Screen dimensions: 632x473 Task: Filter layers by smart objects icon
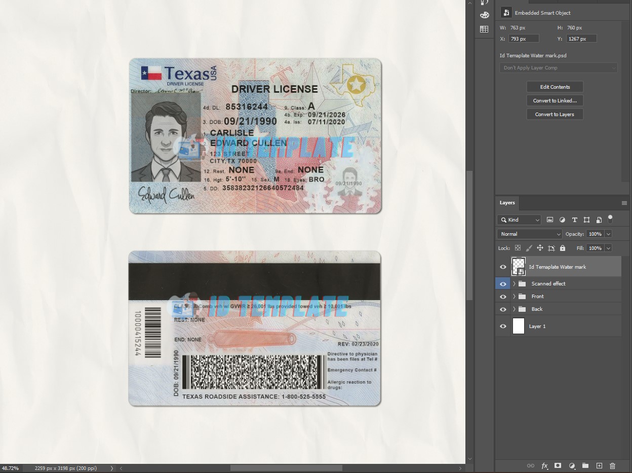pyautogui.click(x=599, y=220)
